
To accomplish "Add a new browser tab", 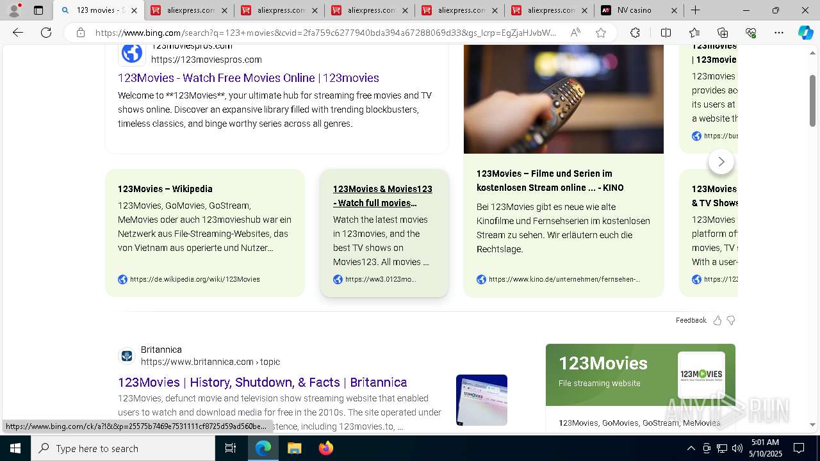I will 695,10.
